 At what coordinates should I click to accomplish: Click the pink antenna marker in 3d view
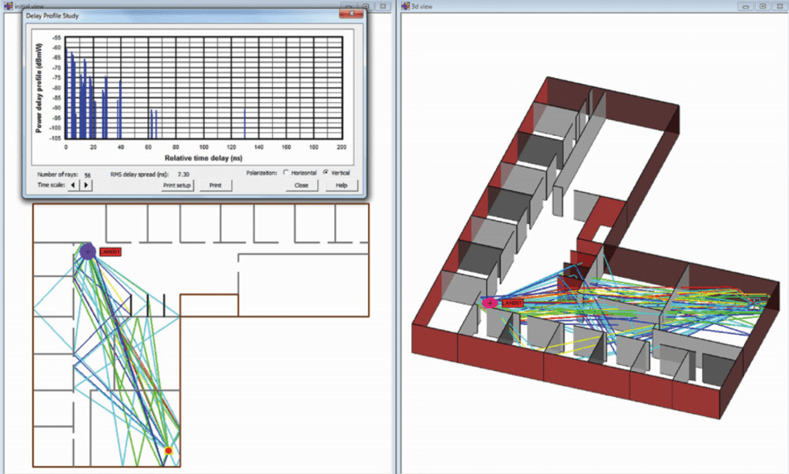[x=489, y=303]
